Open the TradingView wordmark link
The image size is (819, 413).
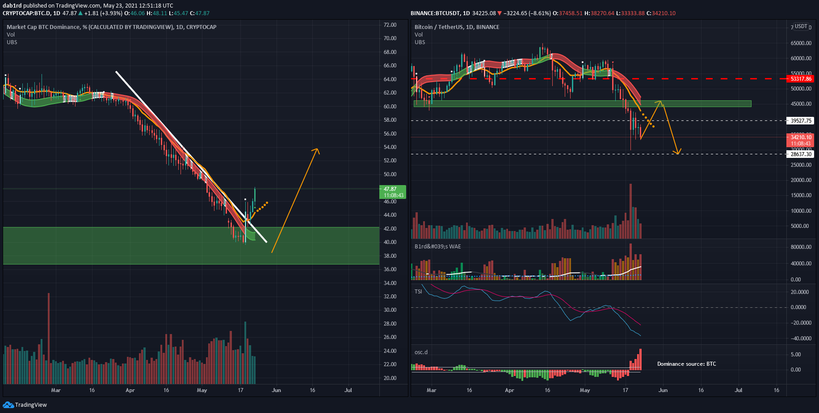pyautogui.click(x=31, y=405)
